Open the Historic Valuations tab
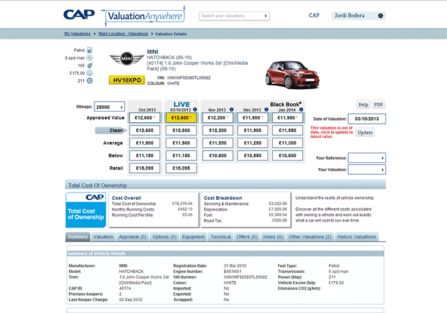The width and height of the screenshot is (447, 313). [x=356, y=237]
